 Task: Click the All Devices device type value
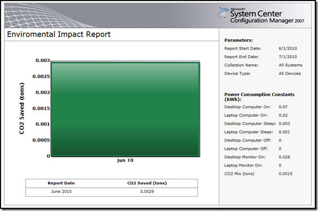click(x=290, y=73)
